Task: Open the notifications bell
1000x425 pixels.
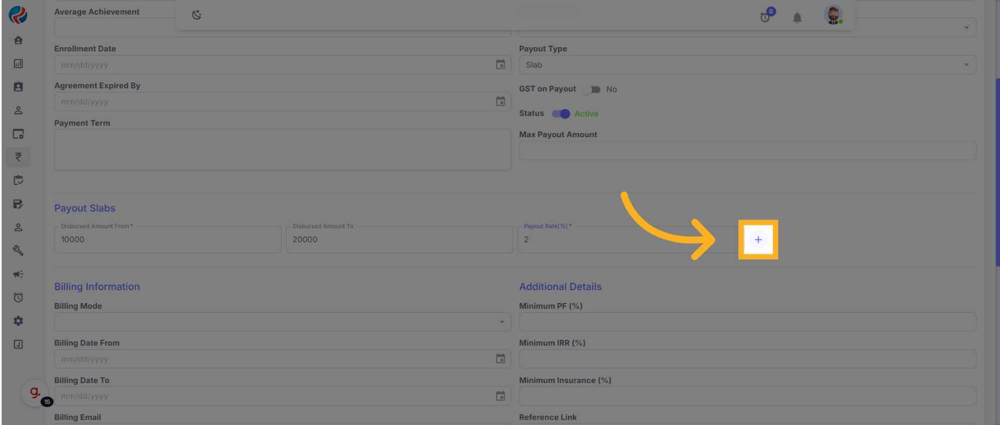Action: point(797,18)
